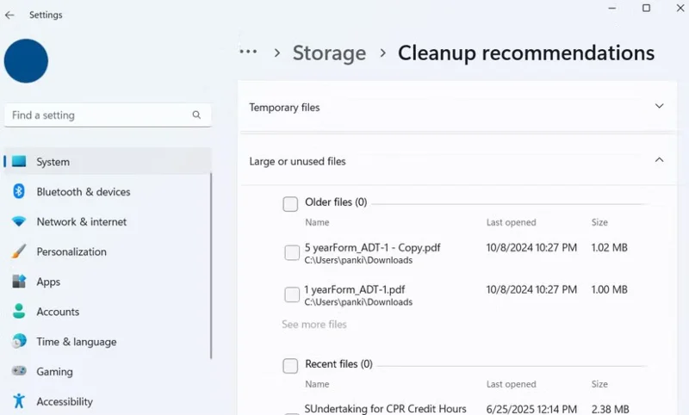Screen dimensions: 689x415
Task: Click the sidebar vertical scrollbar
Action: [212, 258]
